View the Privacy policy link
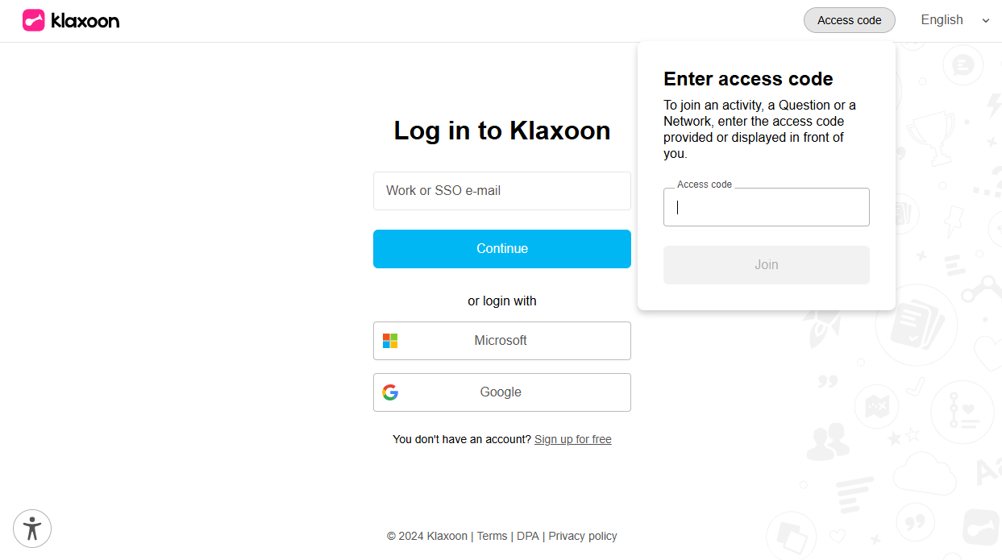This screenshot has width=1002, height=560. 582,536
